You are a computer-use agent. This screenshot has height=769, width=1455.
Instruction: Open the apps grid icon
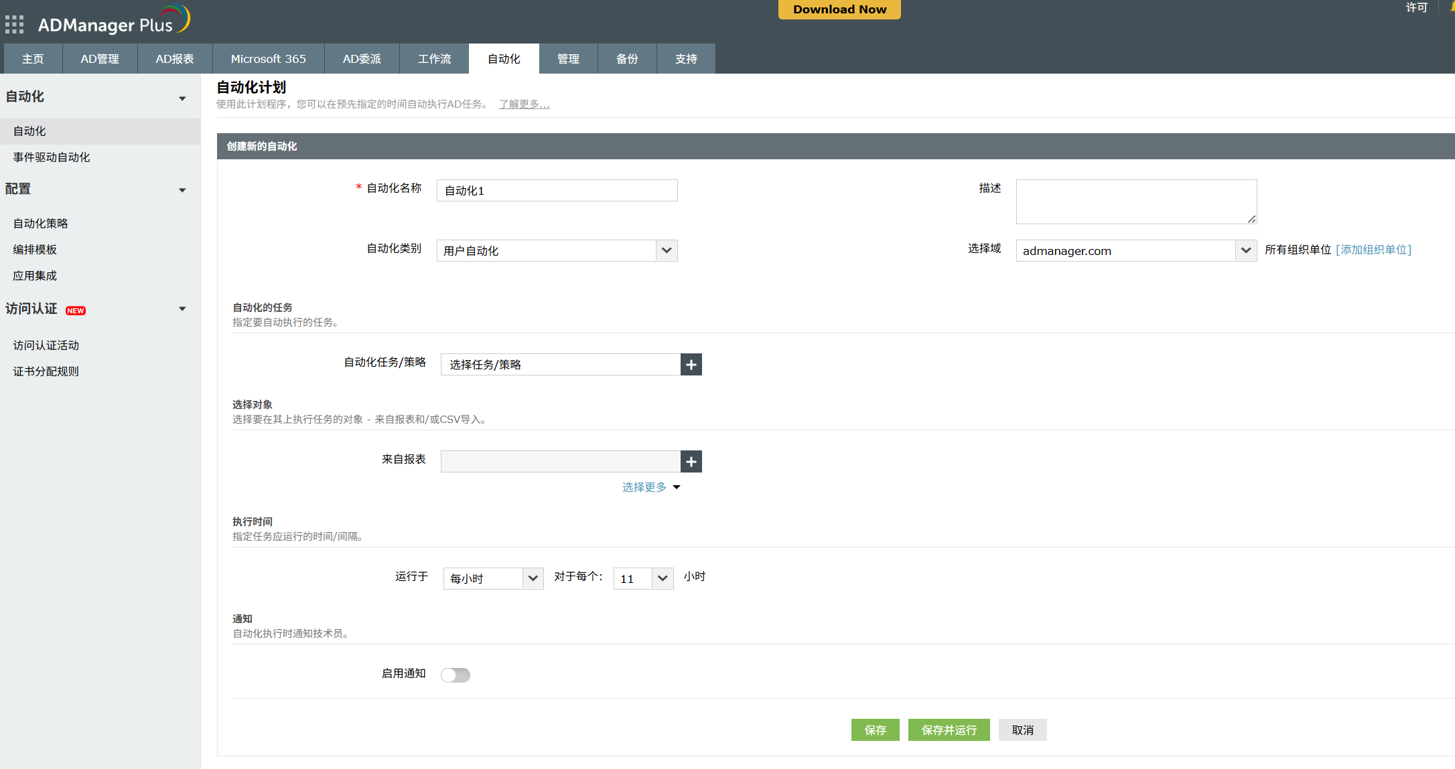pos(14,25)
